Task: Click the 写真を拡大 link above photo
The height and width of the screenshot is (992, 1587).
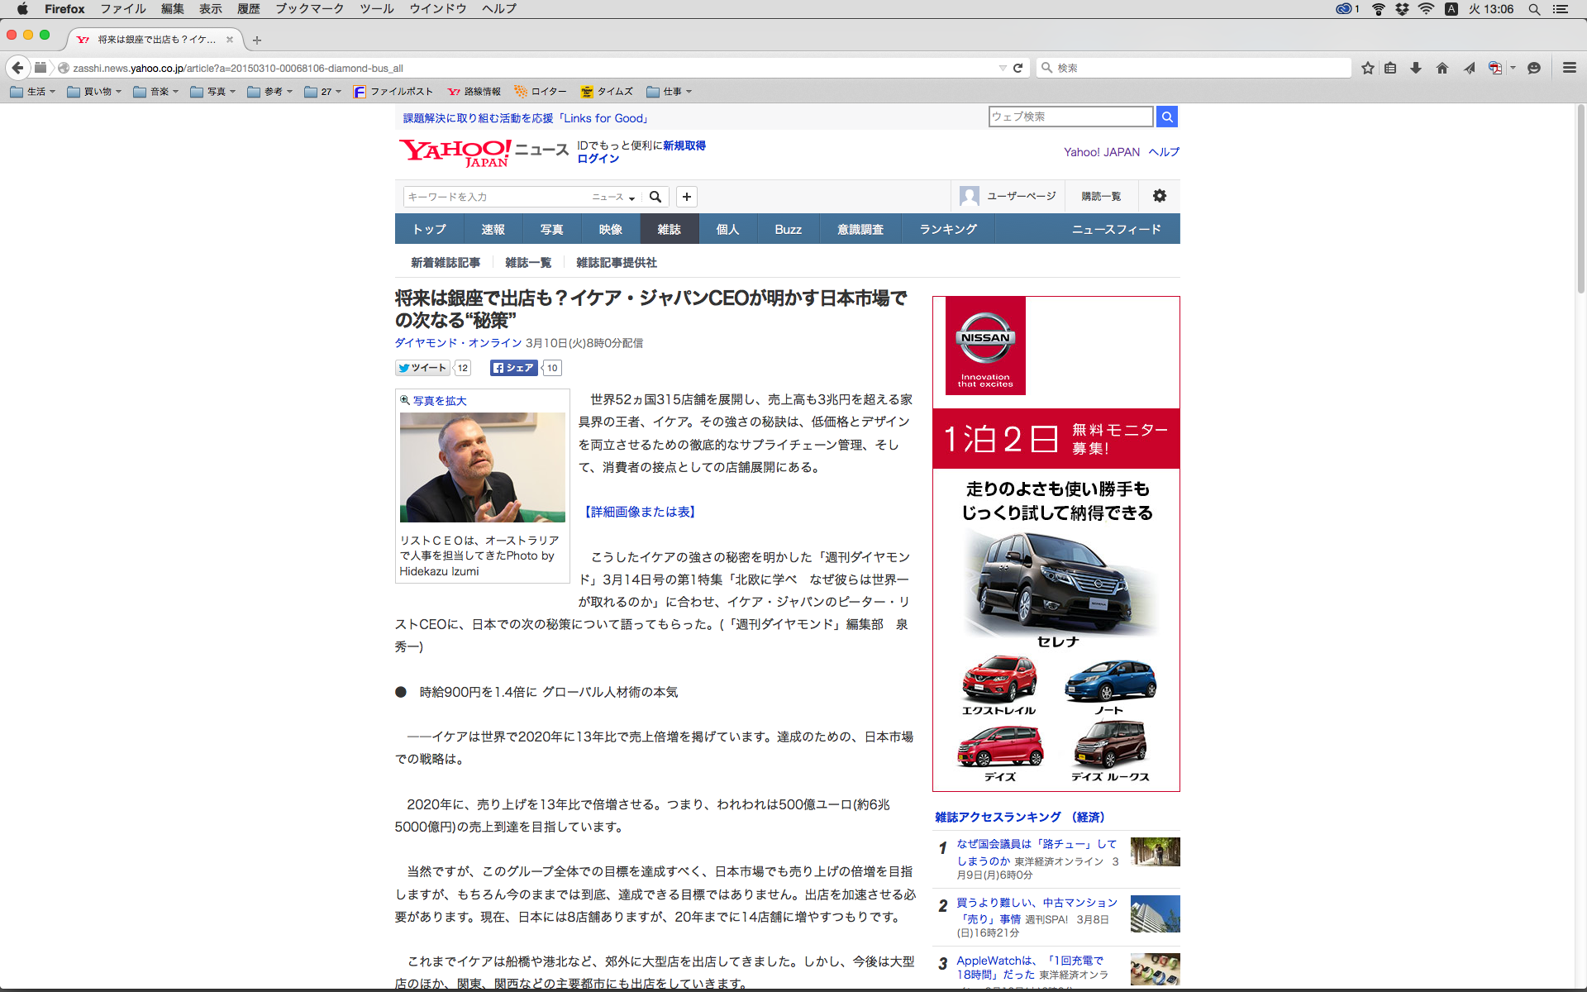Action: coord(439,401)
